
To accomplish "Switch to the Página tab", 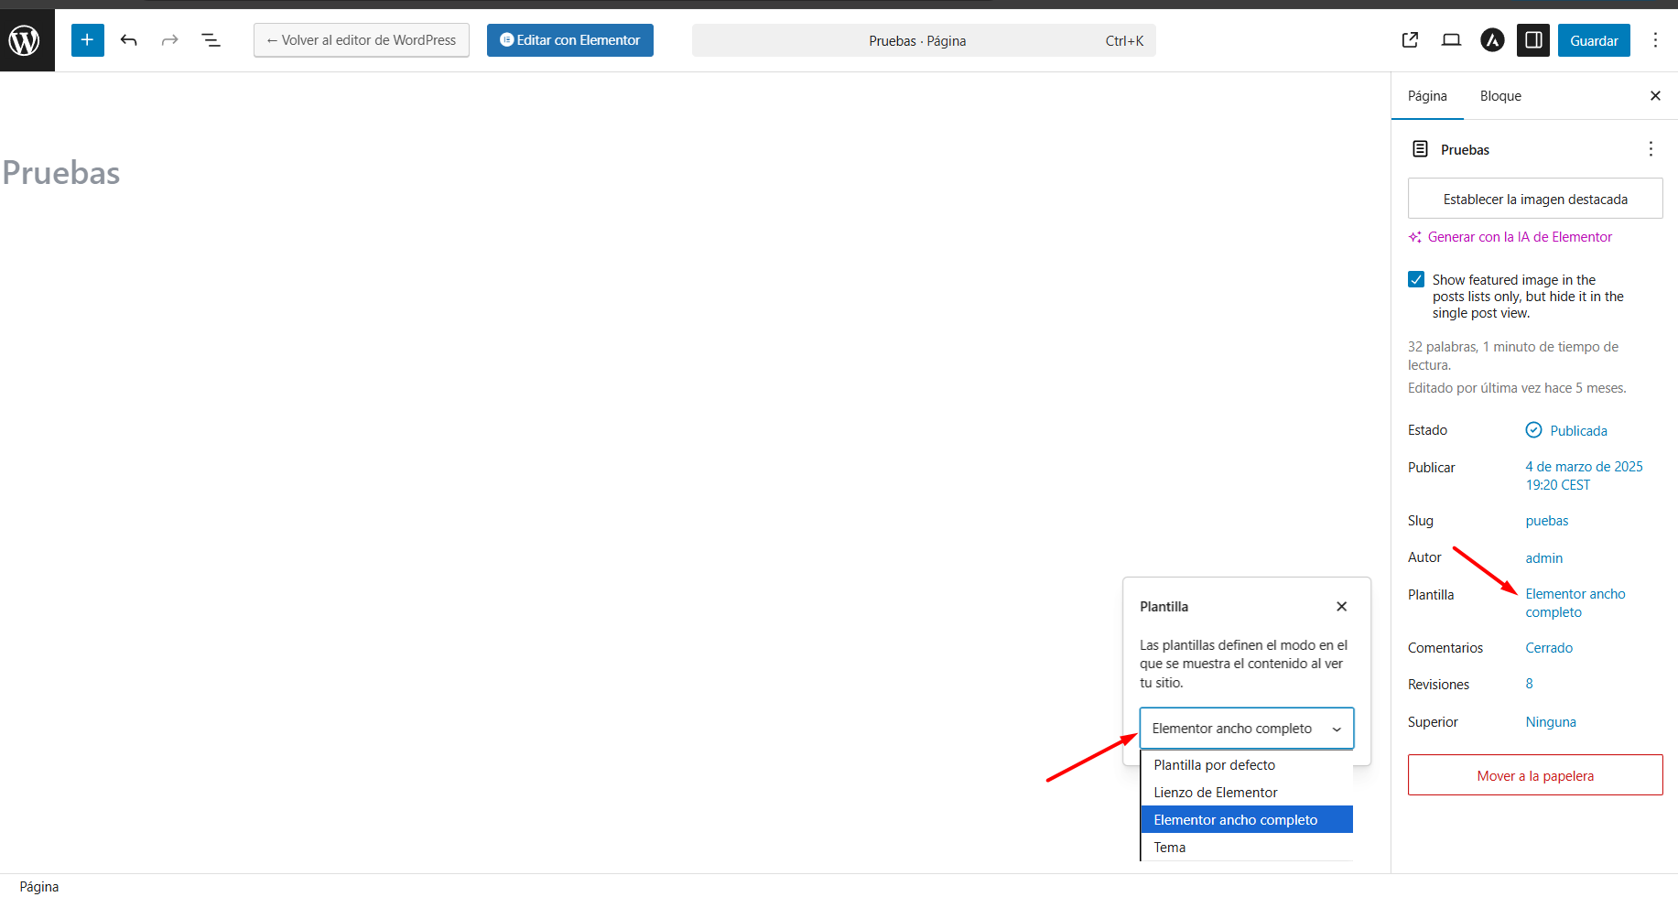I will tap(1427, 96).
